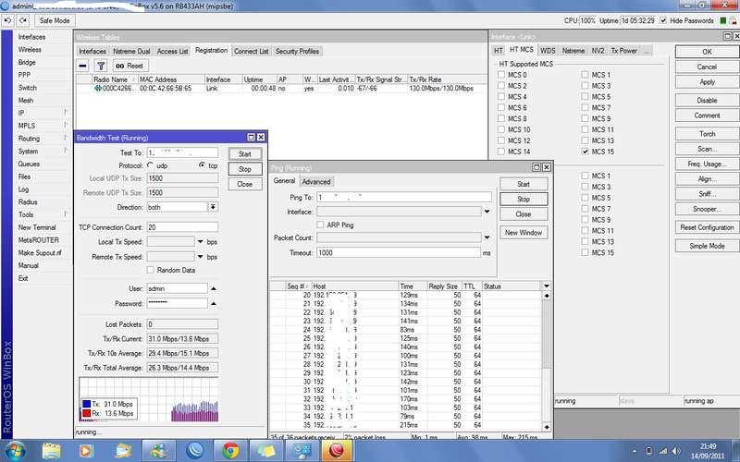Open the funnel Filter icon in Wireless Tables
The image size is (740, 462).
[x=101, y=66]
